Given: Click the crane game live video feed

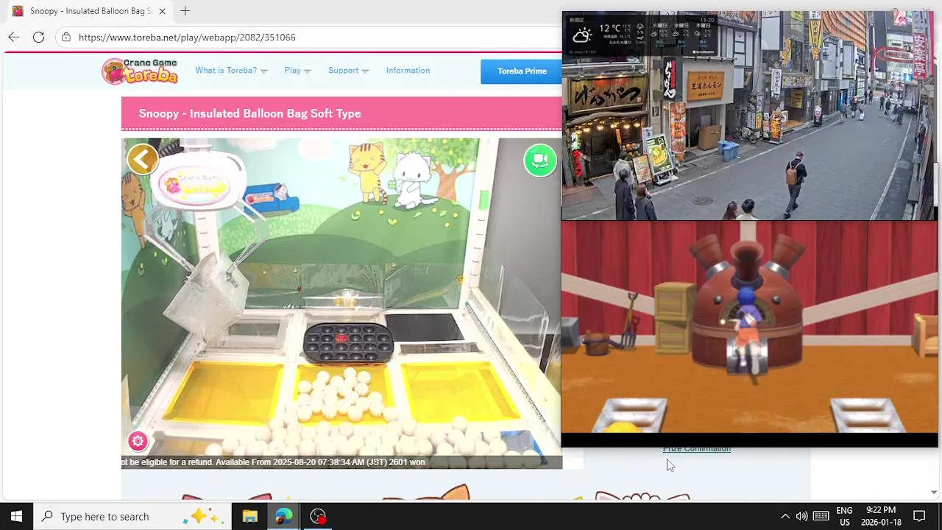Looking at the screenshot, I should [x=341, y=303].
